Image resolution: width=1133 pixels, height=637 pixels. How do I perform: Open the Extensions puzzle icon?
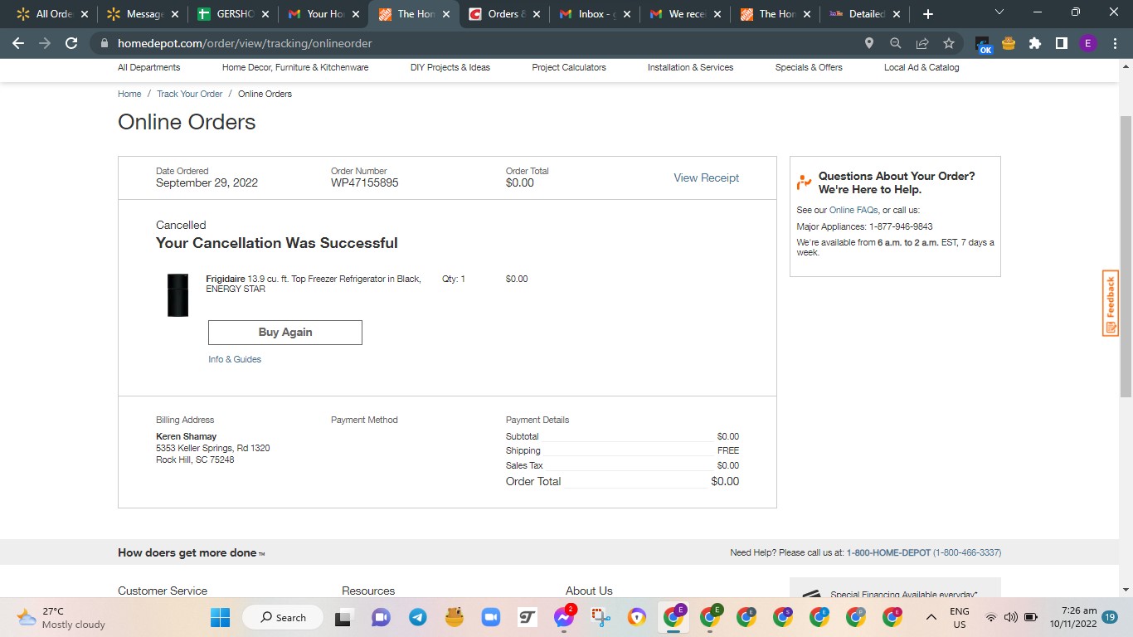coord(1035,43)
